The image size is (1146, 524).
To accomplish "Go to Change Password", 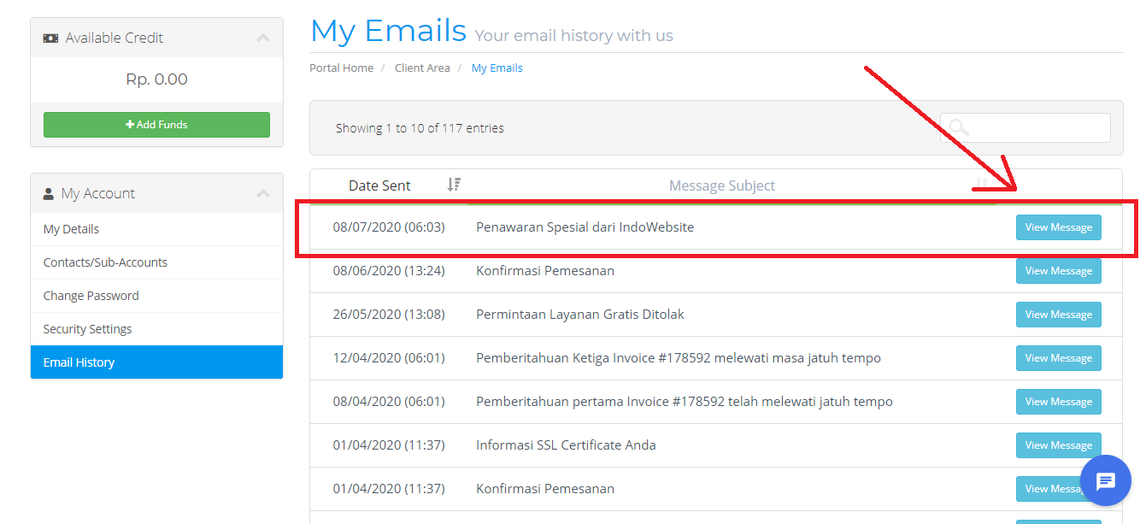I will point(91,296).
